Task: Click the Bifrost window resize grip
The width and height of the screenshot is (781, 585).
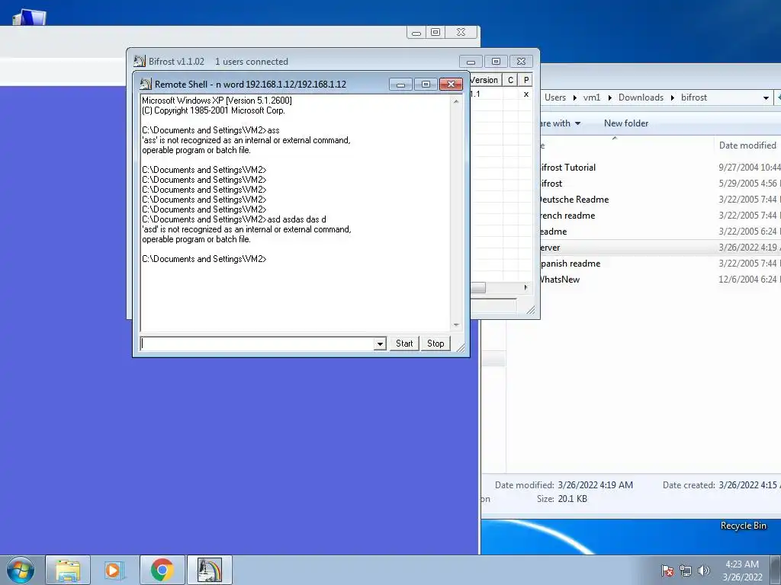Action: [x=531, y=311]
